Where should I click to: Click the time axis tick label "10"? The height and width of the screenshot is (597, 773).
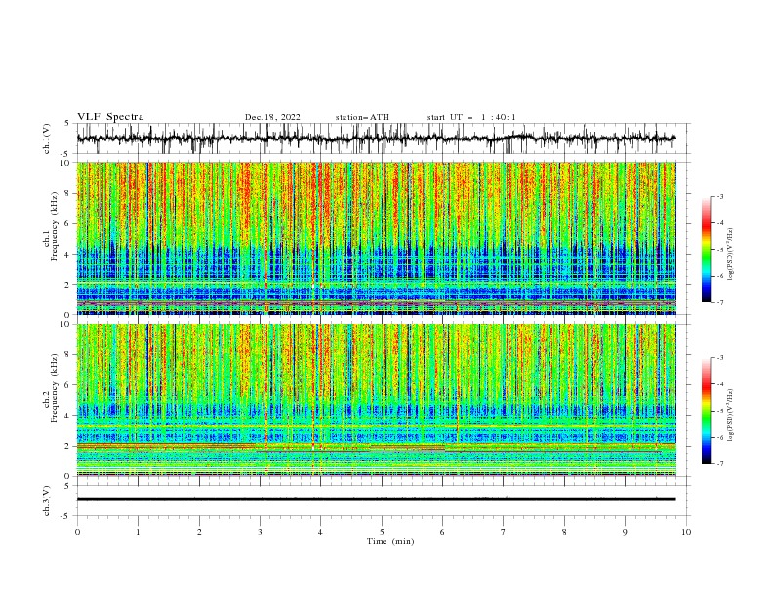tap(686, 532)
